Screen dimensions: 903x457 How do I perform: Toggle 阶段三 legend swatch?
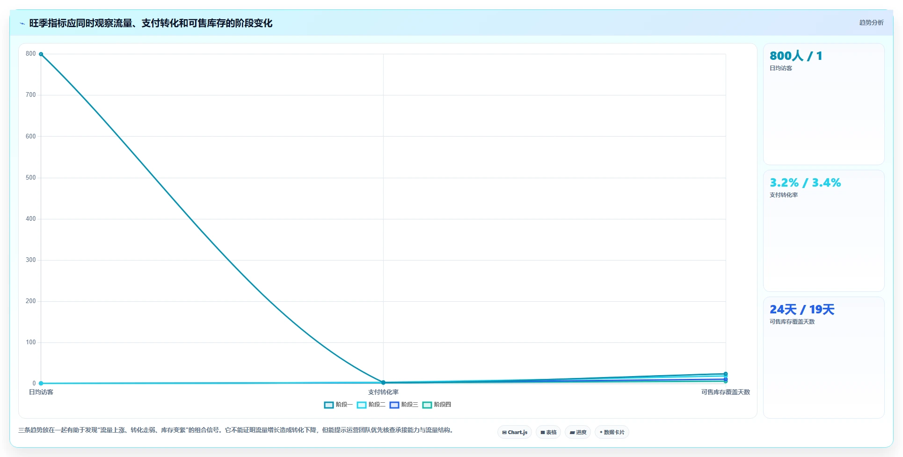coord(394,405)
